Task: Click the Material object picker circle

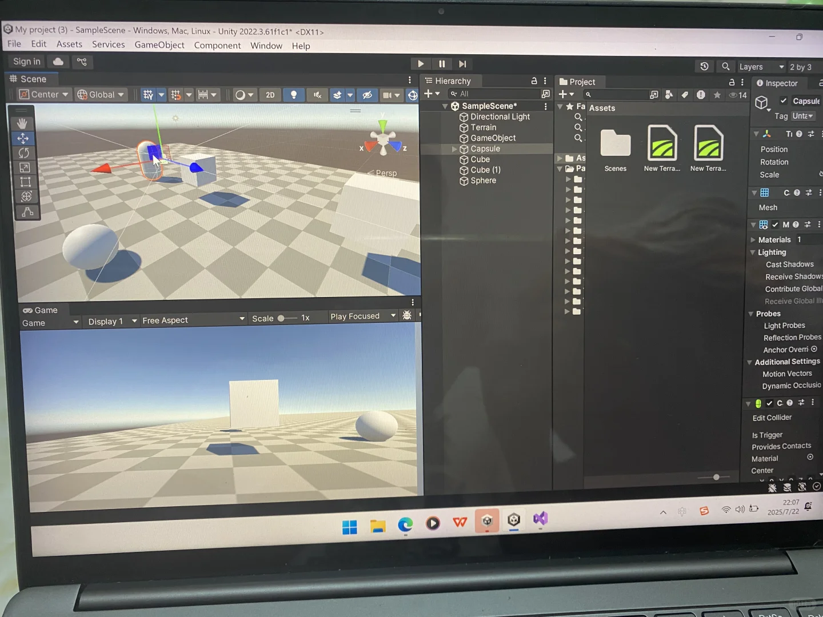Action: click(810, 457)
